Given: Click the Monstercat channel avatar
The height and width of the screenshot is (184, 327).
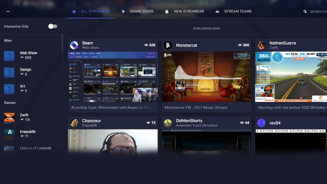Looking at the screenshot, I should pos(168,45).
